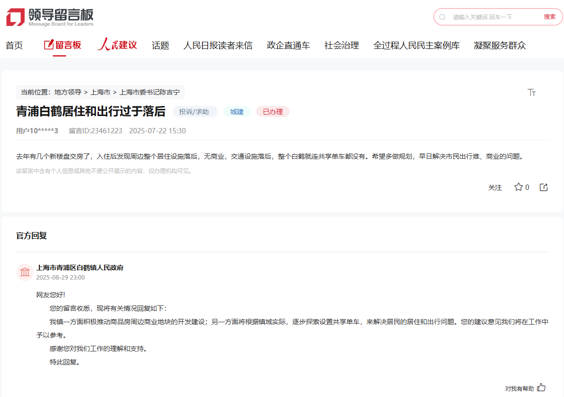Click the 城建 topic tag
This screenshot has width=564, height=397.
pyautogui.click(x=237, y=112)
